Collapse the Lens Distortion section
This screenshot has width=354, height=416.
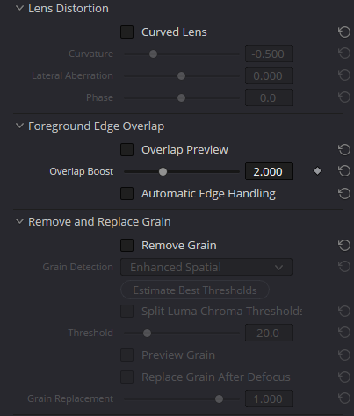19,8
